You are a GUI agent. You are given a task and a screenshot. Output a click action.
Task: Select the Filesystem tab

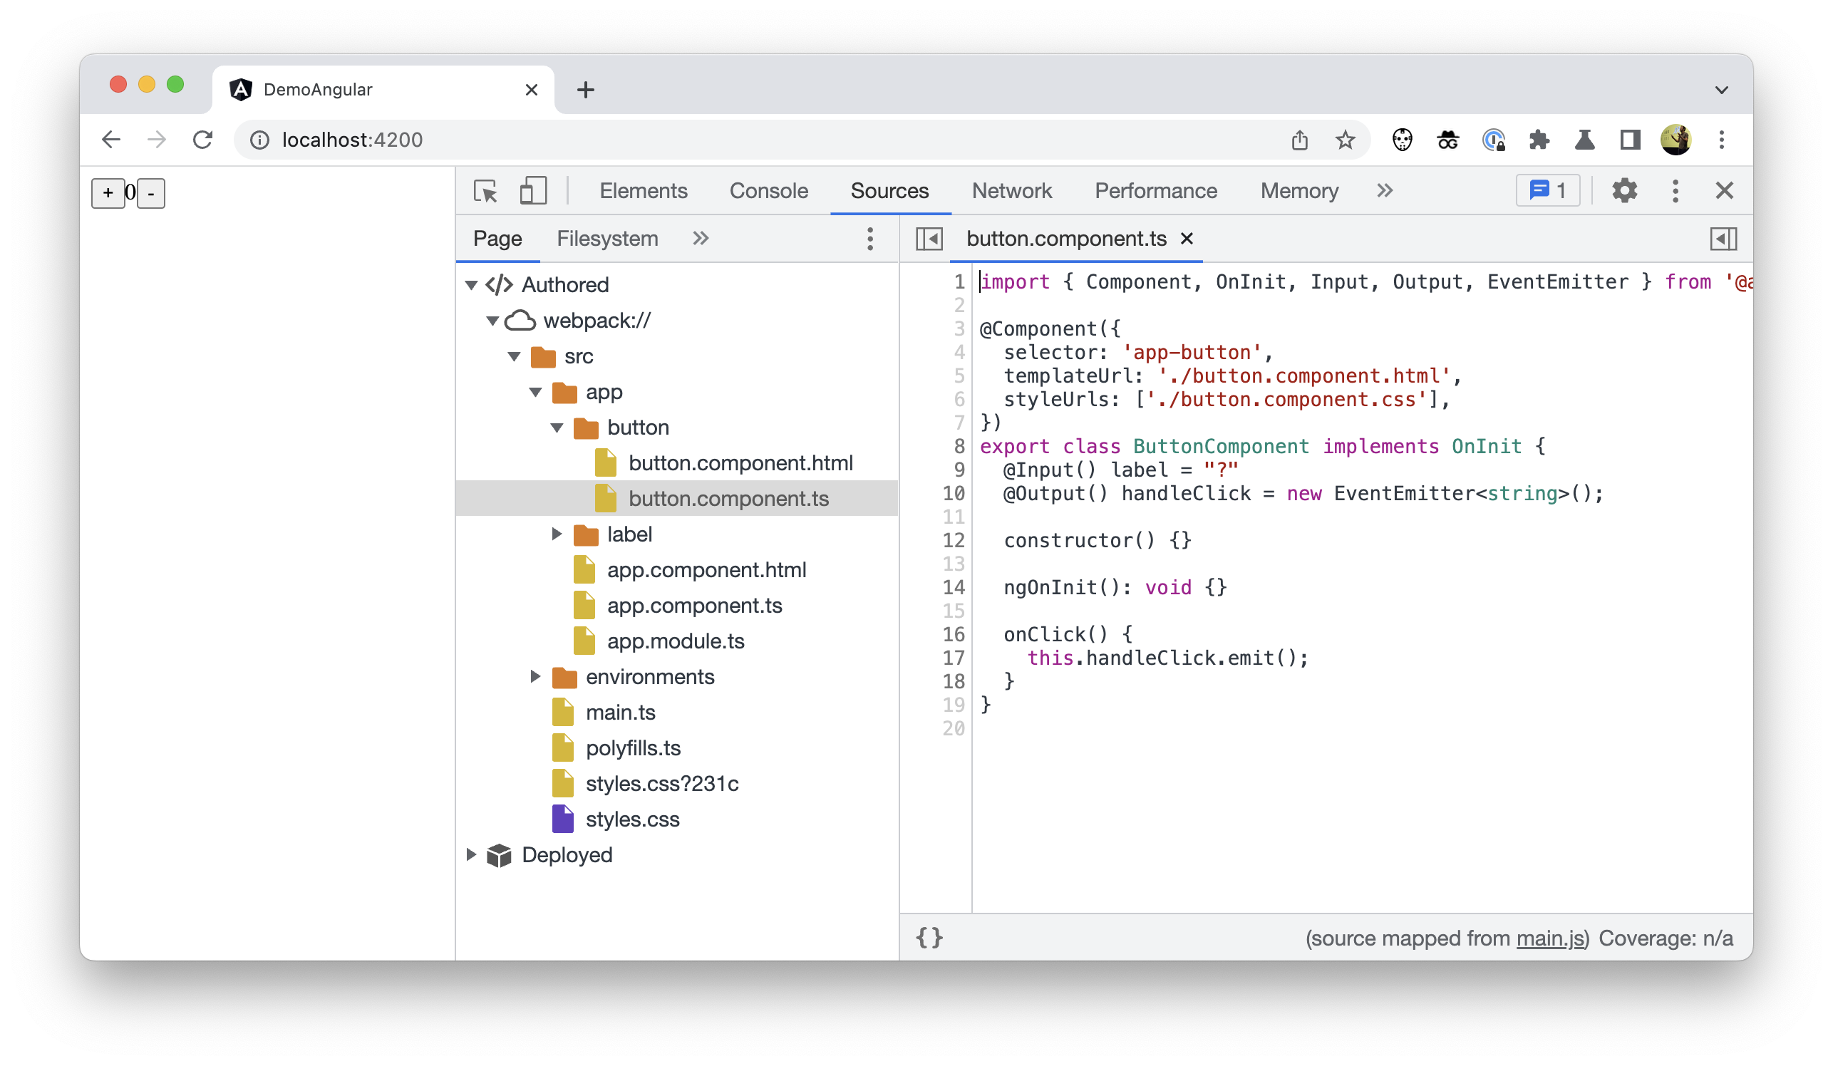pyautogui.click(x=606, y=239)
